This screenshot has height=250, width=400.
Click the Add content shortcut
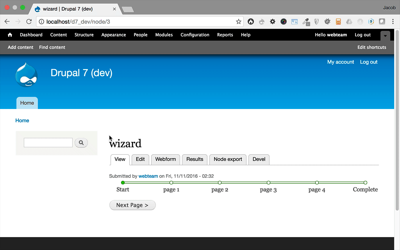(x=20, y=47)
